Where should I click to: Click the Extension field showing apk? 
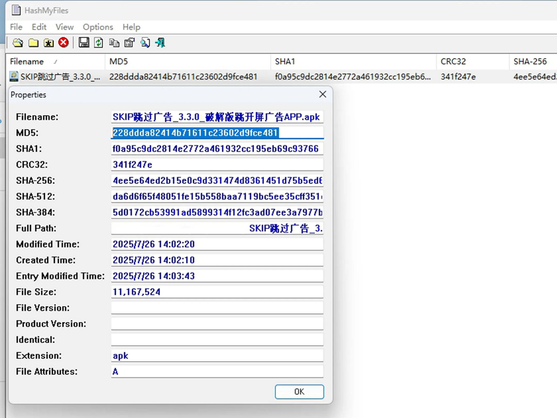pos(217,356)
